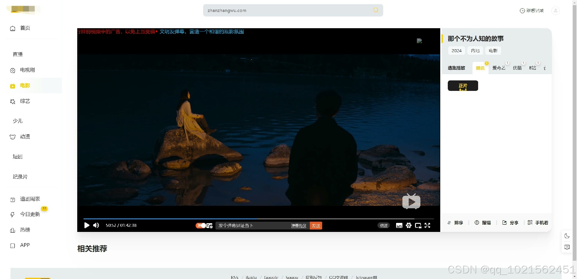The image size is (577, 279).
Task: Click the 内地 region tag
Action: pos(475,51)
